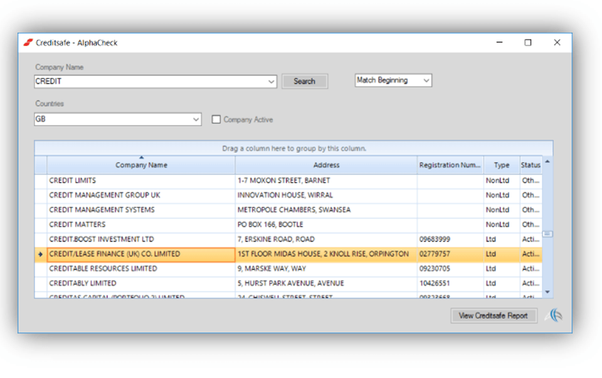The height and width of the screenshot is (378, 602).
Task: Click the row indicator arrow of the highlighted row
Action: [x=40, y=254]
